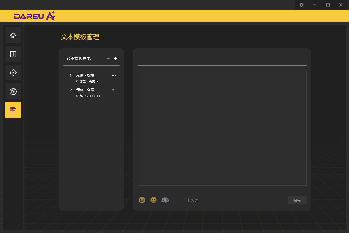This screenshot has width=349, height=233.
Task: Open options menu for 示例 - 祝福 template
Action: point(114,75)
